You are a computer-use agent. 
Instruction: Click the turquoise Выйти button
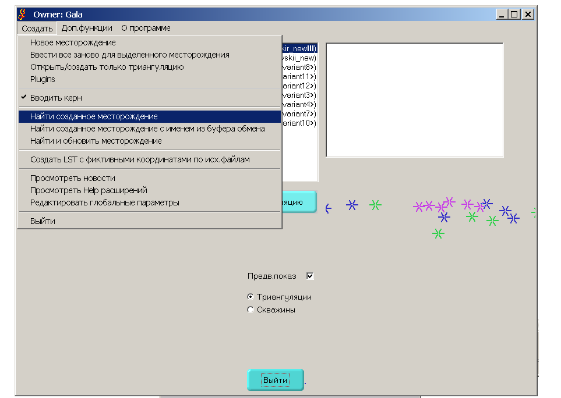pyautogui.click(x=276, y=380)
